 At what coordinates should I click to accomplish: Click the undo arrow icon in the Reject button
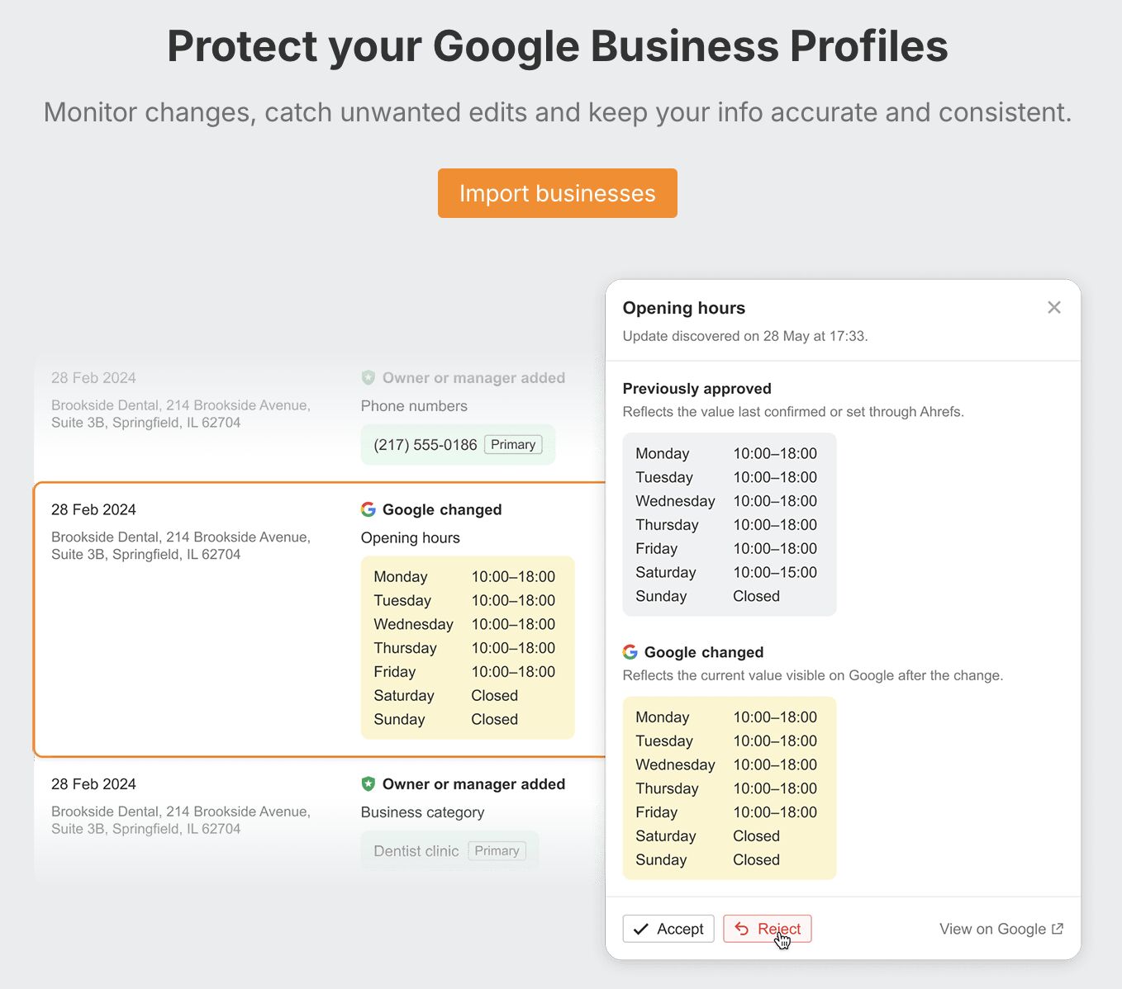tap(741, 929)
